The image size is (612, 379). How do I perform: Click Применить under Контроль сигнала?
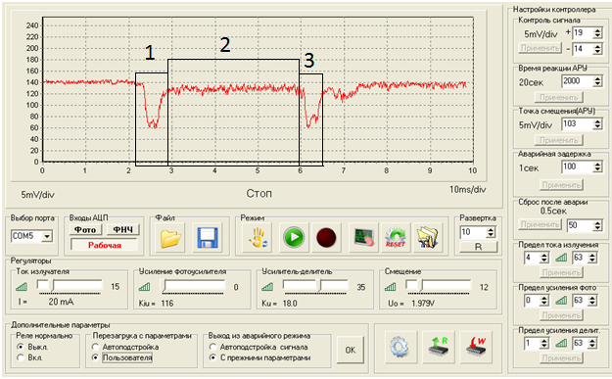point(540,48)
